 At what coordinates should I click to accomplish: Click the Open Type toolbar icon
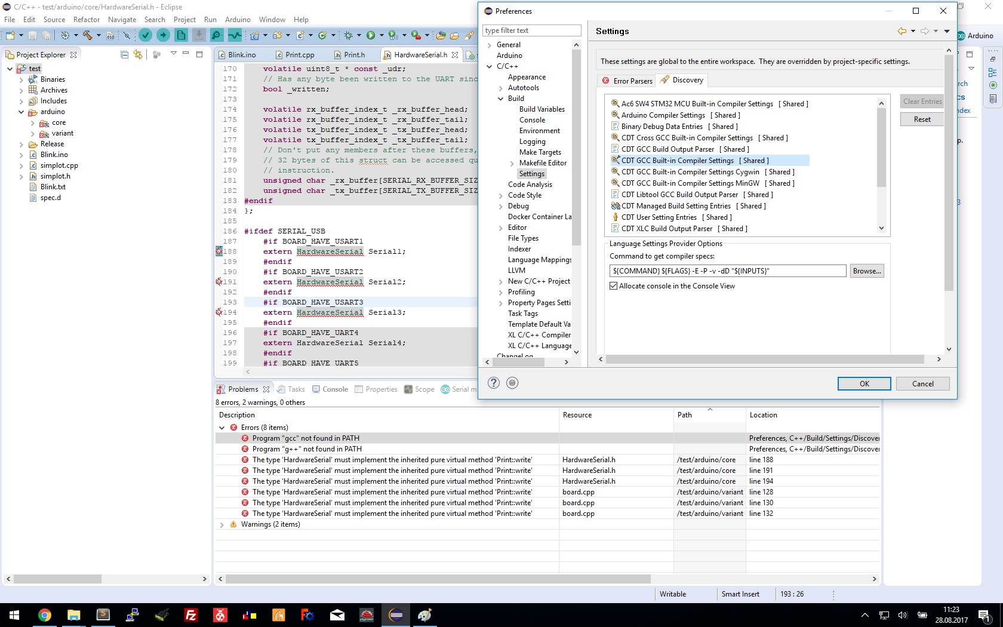pos(441,35)
